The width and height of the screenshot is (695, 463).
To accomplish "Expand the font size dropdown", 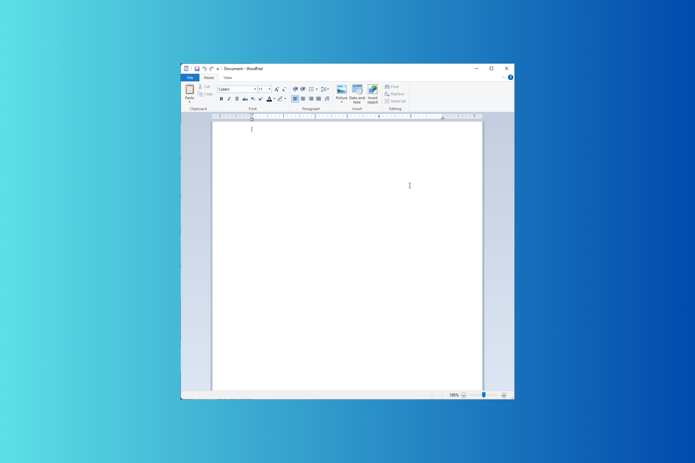I will coord(269,89).
